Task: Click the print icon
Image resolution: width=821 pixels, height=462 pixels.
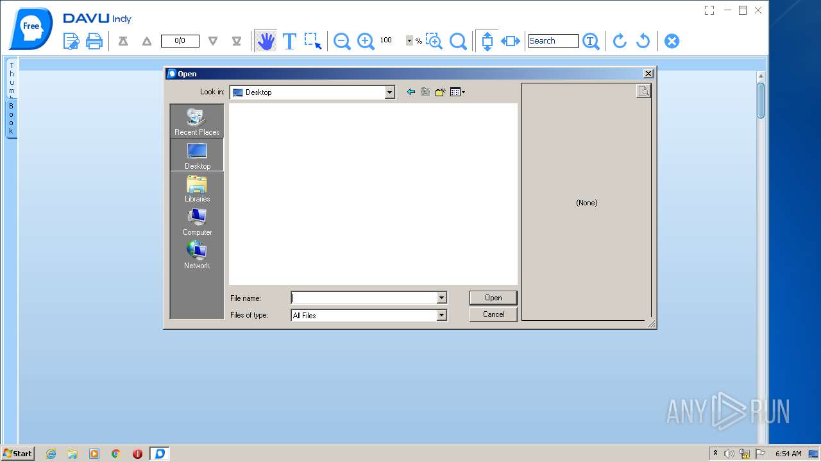Action: pos(94,41)
